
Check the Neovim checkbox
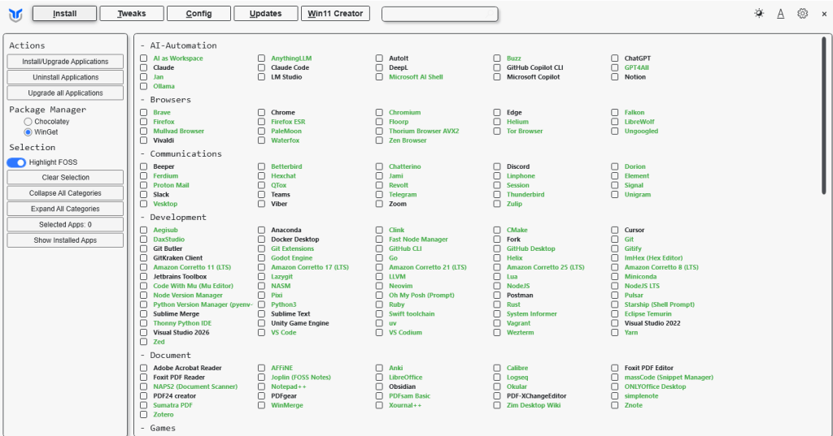click(379, 286)
